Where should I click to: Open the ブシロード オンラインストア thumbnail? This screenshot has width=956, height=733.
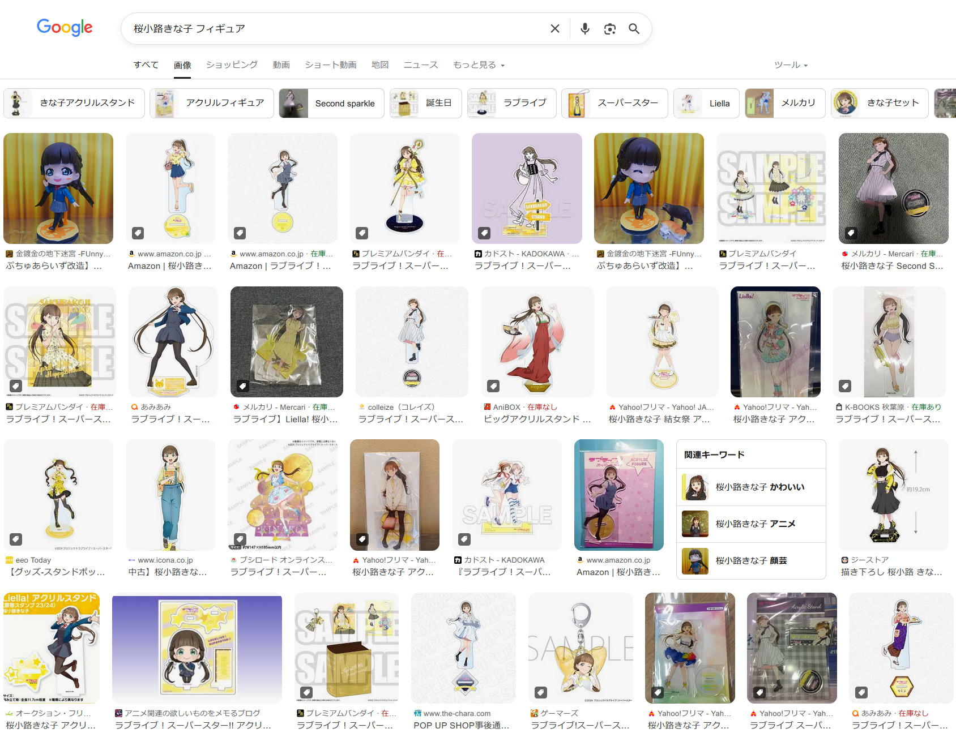(282, 495)
